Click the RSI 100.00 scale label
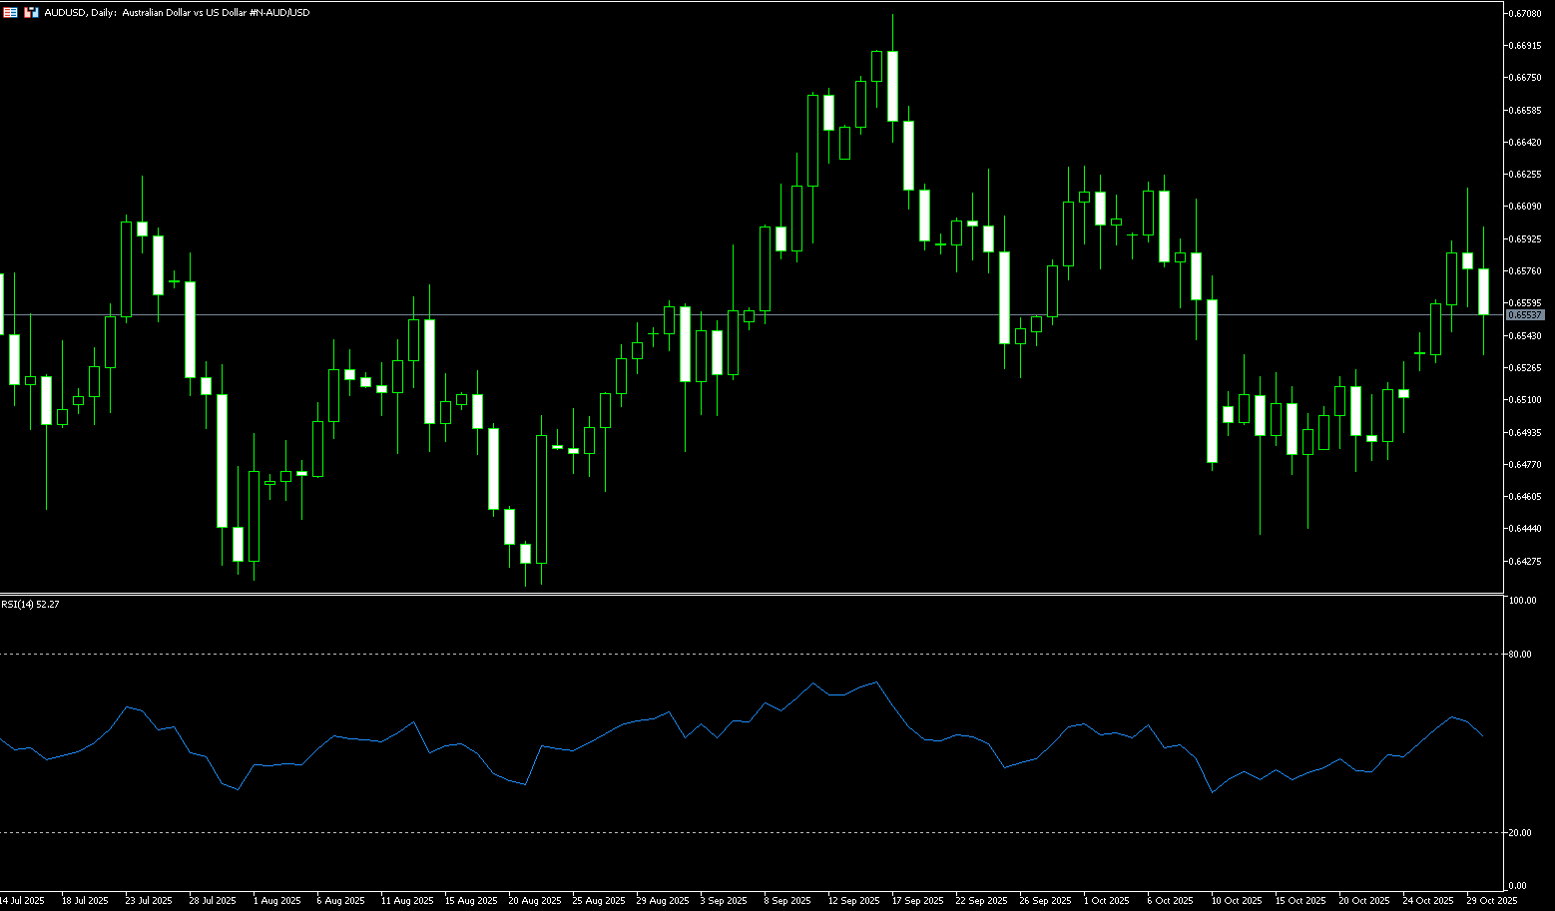 (x=1522, y=601)
